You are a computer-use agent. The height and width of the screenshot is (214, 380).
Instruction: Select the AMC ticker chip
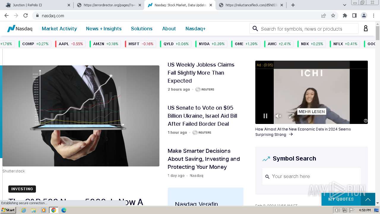(x=279, y=44)
